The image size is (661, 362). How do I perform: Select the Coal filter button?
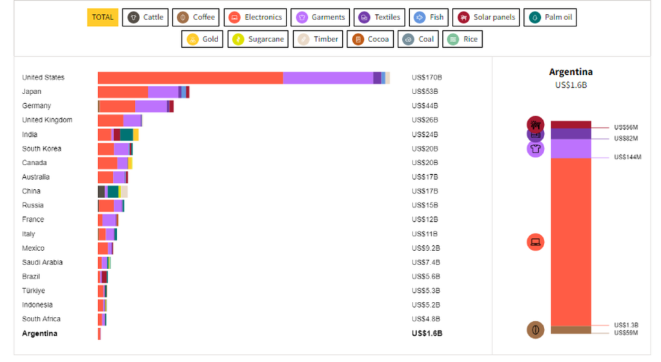[418, 39]
